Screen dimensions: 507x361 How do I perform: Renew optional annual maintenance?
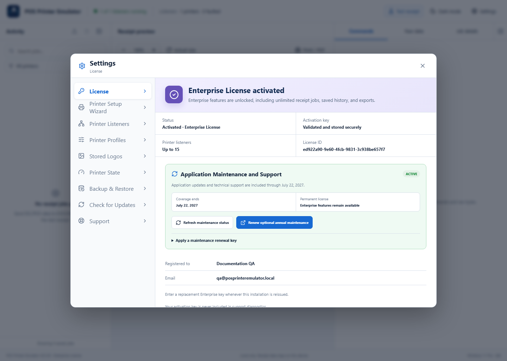[x=274, y=222]
